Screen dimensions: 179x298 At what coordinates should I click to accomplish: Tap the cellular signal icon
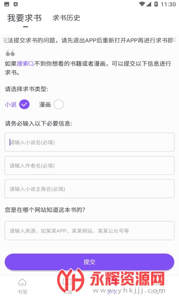149,4
